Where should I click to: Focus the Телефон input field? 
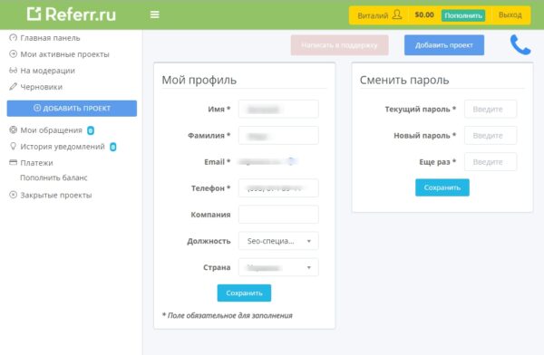pyautogui.click(x=278, y=188)
